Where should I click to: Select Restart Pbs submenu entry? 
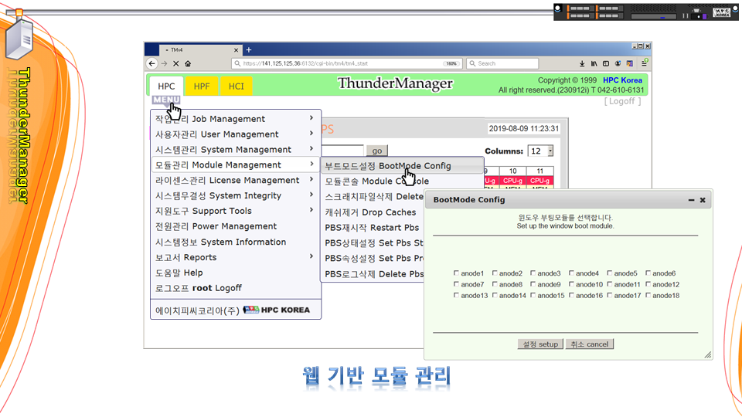373,227
